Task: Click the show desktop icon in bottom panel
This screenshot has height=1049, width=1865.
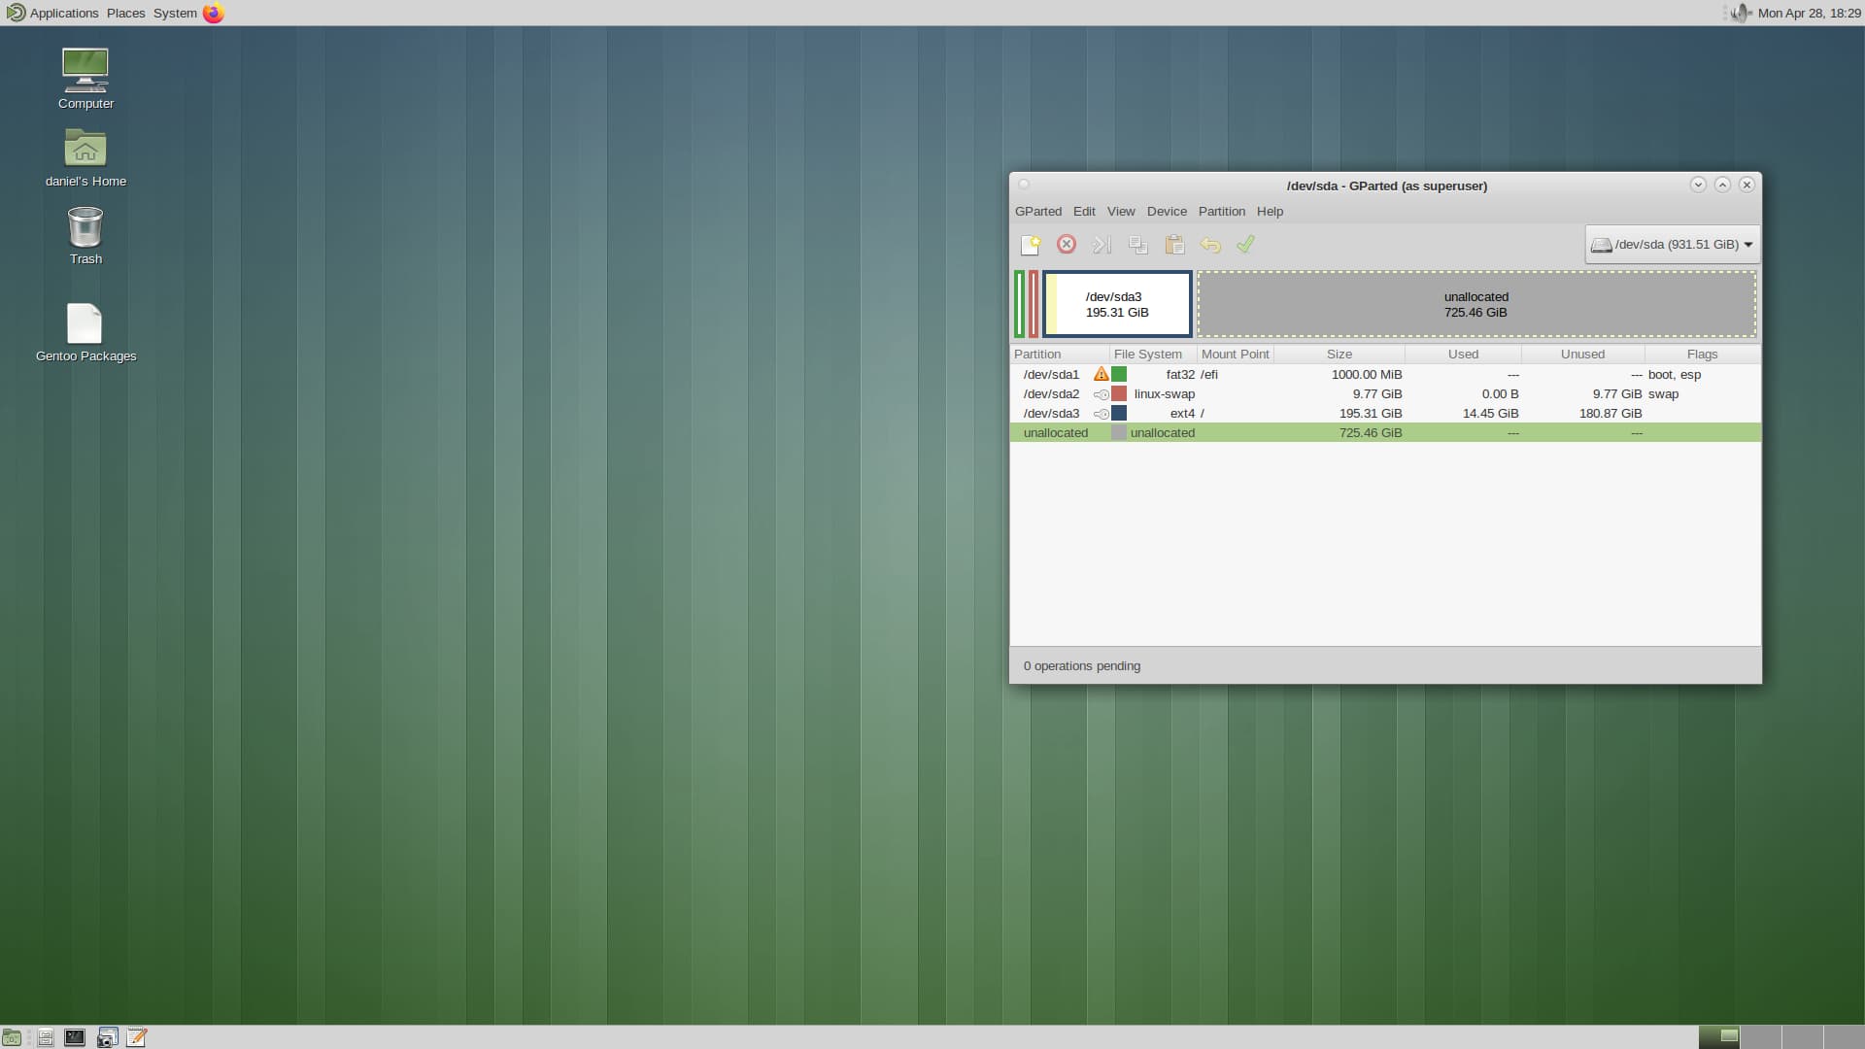Action: click(x=12, y=1037)
